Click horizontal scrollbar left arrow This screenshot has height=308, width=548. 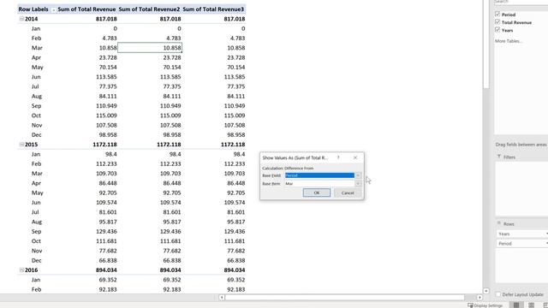pyautogui.click(x=222, y=298)
